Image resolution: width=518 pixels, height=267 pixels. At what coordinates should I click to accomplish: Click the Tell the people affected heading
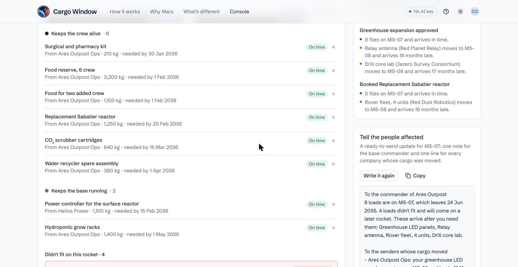(391, 137)
